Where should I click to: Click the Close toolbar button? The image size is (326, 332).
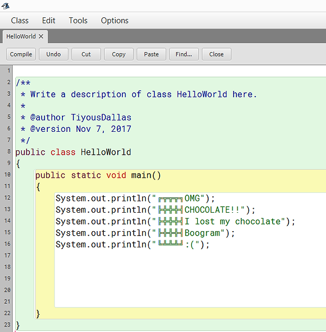216,54
